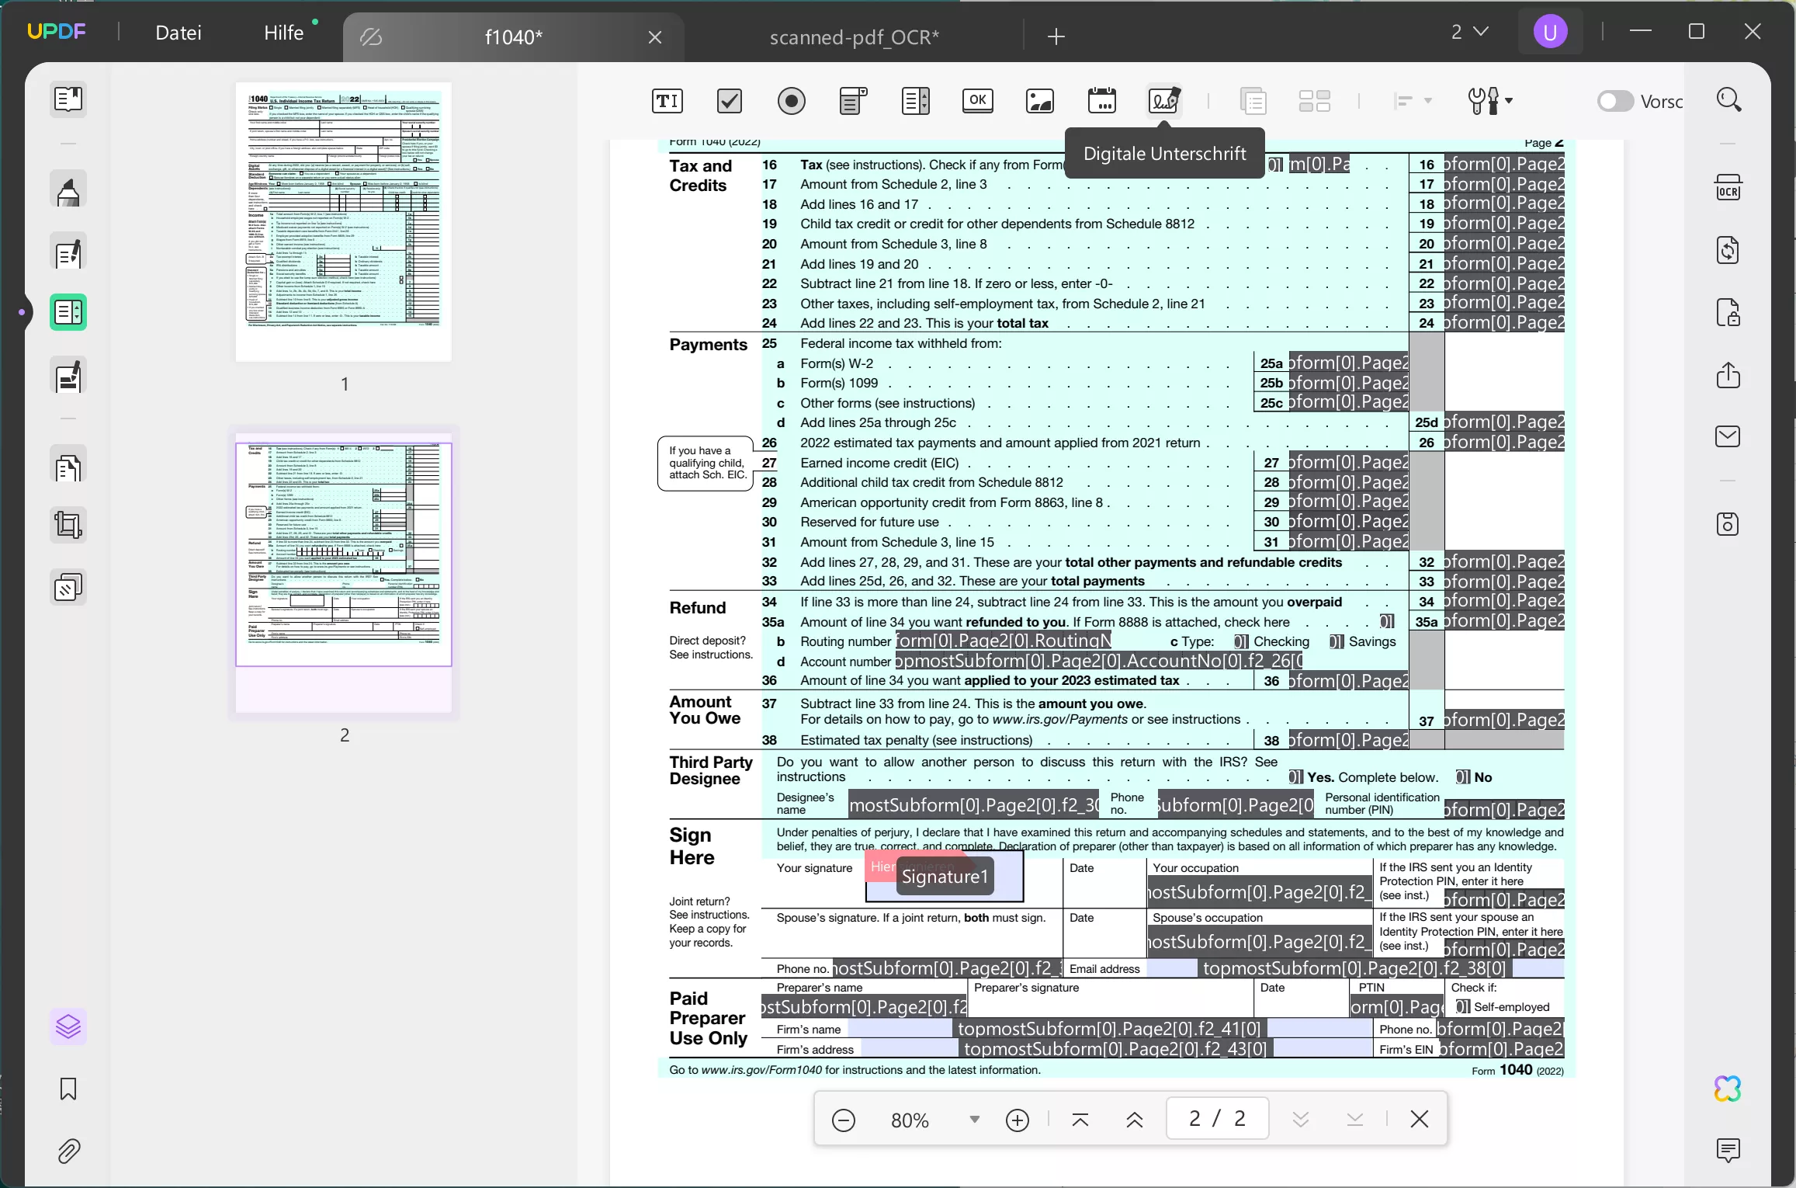
Task: Open the Bookmark panel icon
Action: [68, 1089]
